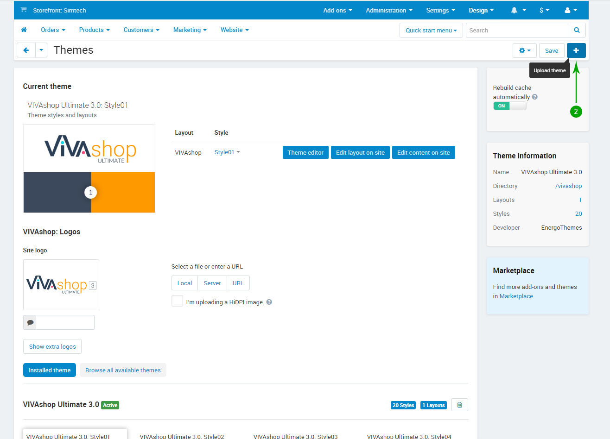This screenshot has width=610, height=439.
Task: Open the notifications bell menu
Action: click(518, 10)
